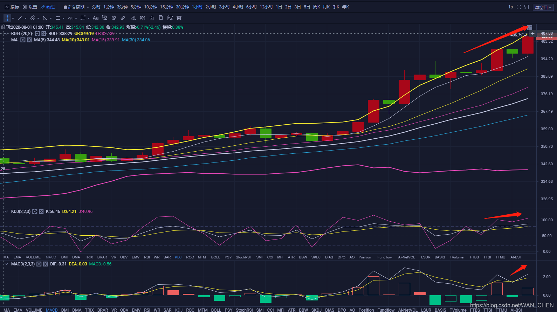The height and width of the screenshot is (312, 557).
Task: Switch to the 15分钟 timeframe
Action: tap(167, 7)
